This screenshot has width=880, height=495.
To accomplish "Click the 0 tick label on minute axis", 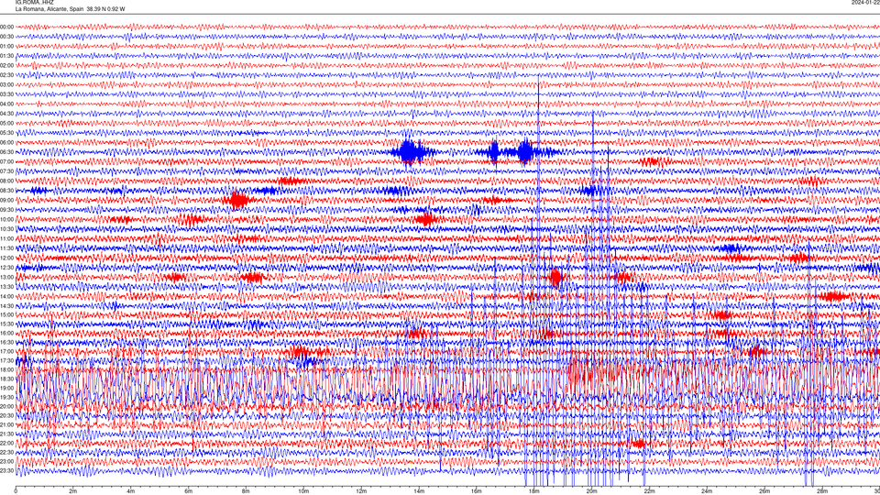I will [16, 491].
